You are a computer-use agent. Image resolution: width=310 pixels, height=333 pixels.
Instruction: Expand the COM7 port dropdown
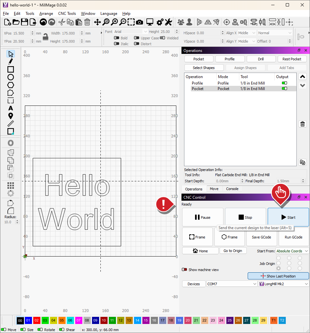pos(232,284)
